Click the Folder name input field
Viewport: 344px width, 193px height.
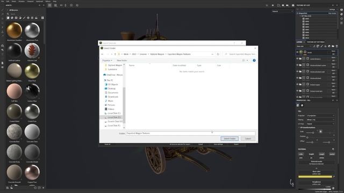pos(190,133)
